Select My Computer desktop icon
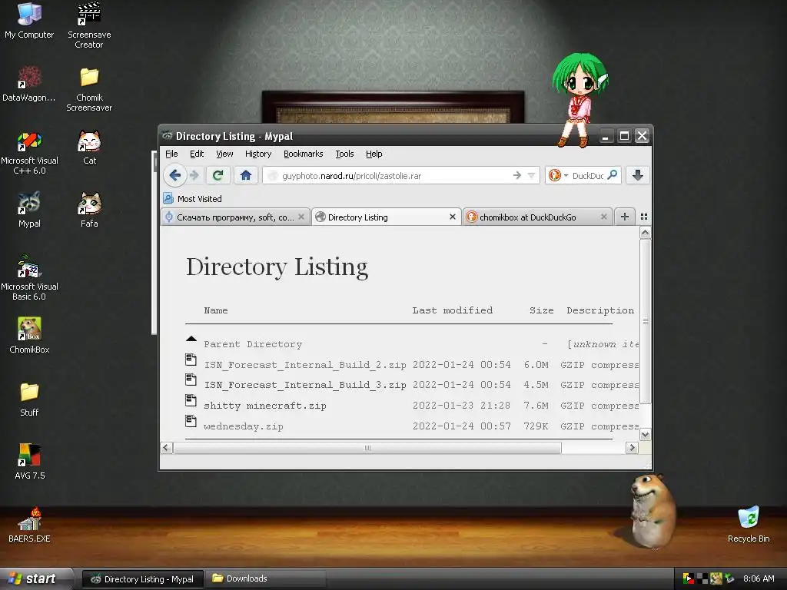The width and height of the screenshot is (787, 590). [x=29, y=21]
